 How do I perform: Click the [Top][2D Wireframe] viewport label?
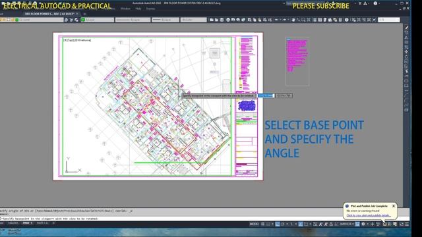coord(77,40)
